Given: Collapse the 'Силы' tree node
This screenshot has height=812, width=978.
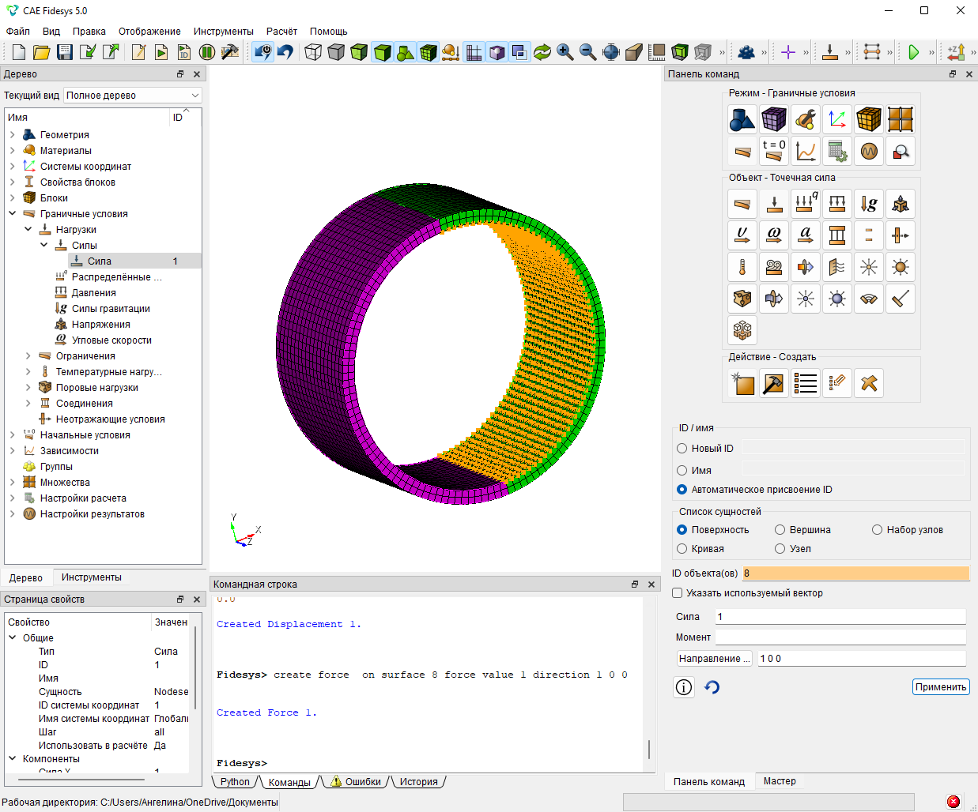Looking at the screenshot, I should [44, 246].
